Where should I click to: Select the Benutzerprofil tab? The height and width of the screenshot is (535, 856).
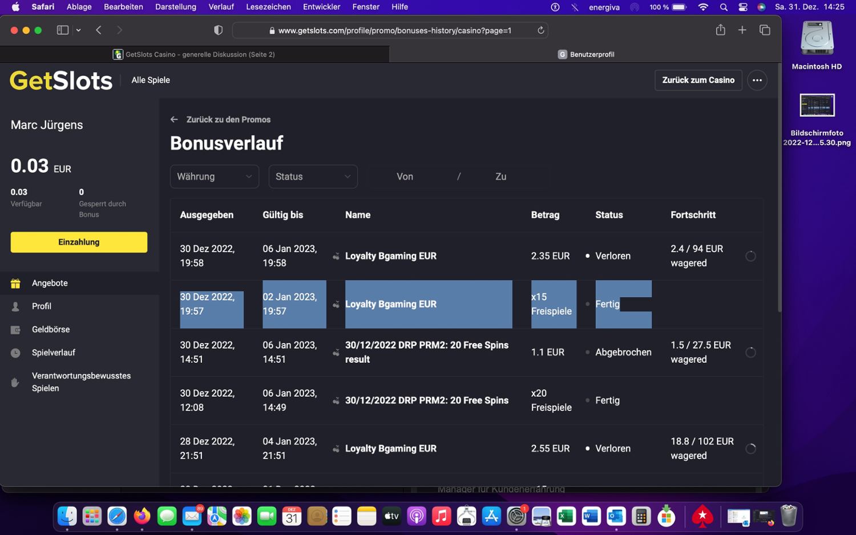pyautogui.click(x=586, y=54)
